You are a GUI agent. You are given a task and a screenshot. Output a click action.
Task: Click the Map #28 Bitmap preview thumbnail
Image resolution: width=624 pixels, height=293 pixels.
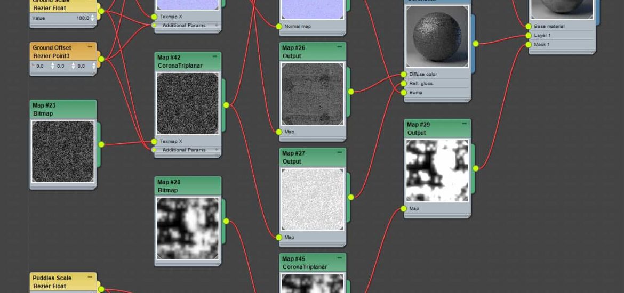[x=188, y=228]
